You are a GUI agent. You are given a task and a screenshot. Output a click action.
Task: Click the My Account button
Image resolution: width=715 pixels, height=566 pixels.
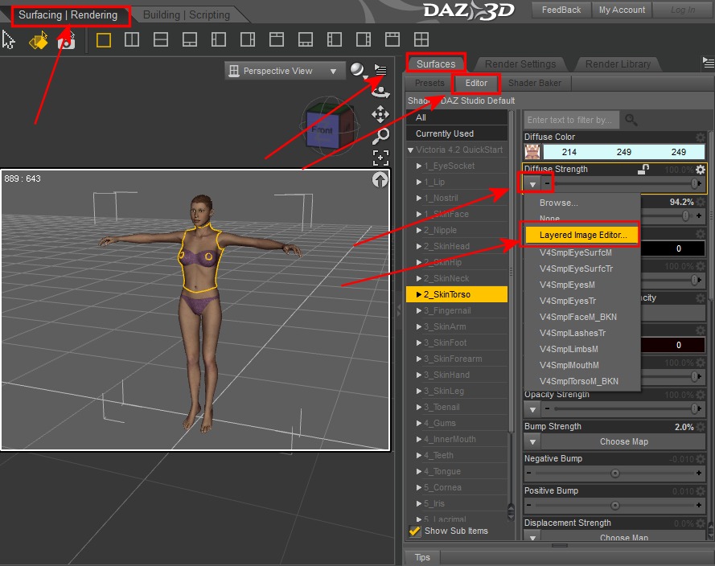tap(622, 10)
